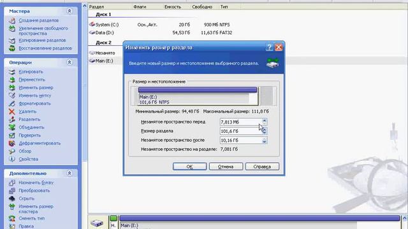Open the Форматировать link
Viewport: 408px width, 229px height.
point(34,104)
